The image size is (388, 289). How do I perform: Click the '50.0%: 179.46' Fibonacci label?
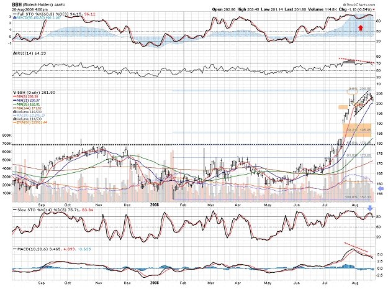coord(359,143)
